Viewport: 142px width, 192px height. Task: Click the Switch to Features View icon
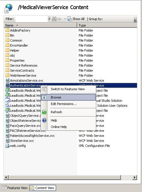click(44, 89)
